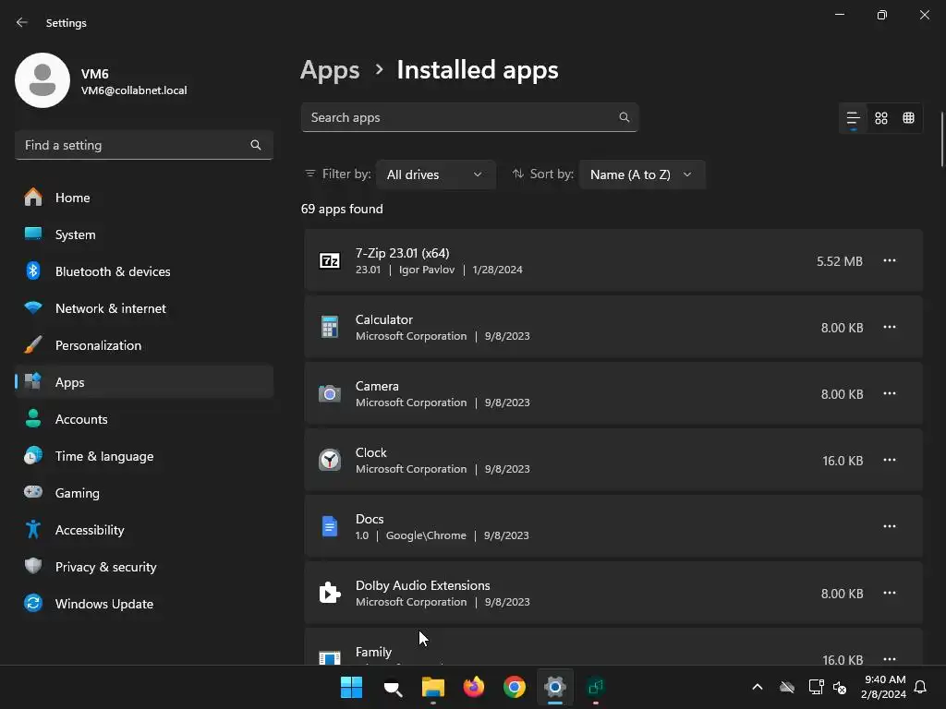Click the search magnifier in Search apps
Screen dimensions: 946x709
[x=625, y=117]
